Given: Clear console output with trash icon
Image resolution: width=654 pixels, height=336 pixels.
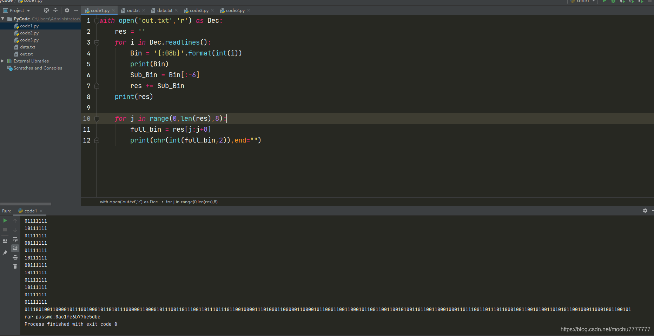Looking at the screenshot, I should coord(15,266).
